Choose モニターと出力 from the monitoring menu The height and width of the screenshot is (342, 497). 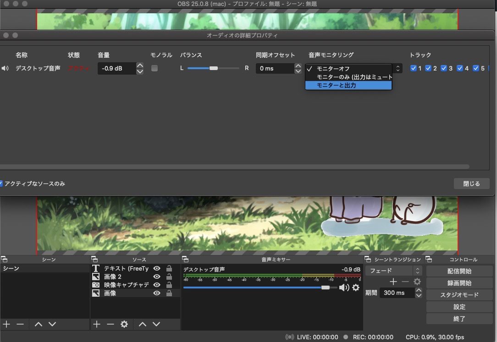tap(348, 86)
